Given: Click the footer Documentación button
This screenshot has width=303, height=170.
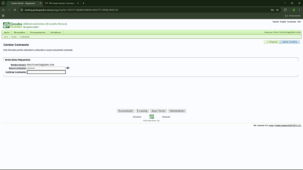Looking at the screenshot, I should click(125, 111).
